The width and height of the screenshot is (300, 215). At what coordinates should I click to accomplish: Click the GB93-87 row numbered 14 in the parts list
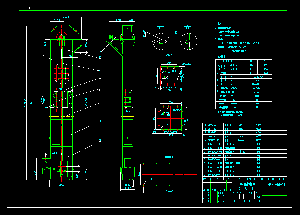(245, 125)
